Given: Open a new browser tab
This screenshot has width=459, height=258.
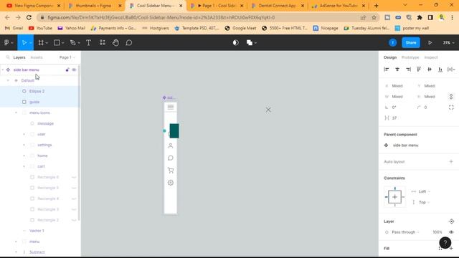Looking at the screenshot, I should point(376,6).
